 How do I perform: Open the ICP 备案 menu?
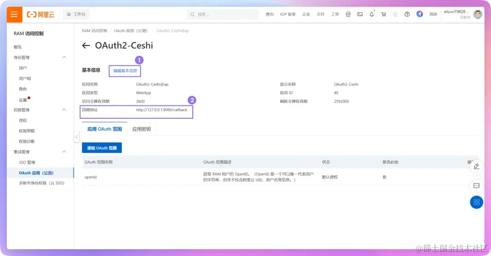click(287, 15)
